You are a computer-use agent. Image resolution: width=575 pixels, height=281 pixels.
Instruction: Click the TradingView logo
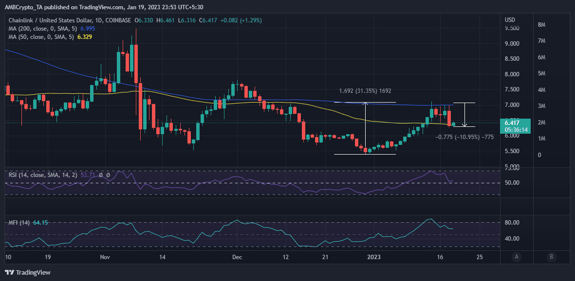pyautogui.click(x=27, y=273)
